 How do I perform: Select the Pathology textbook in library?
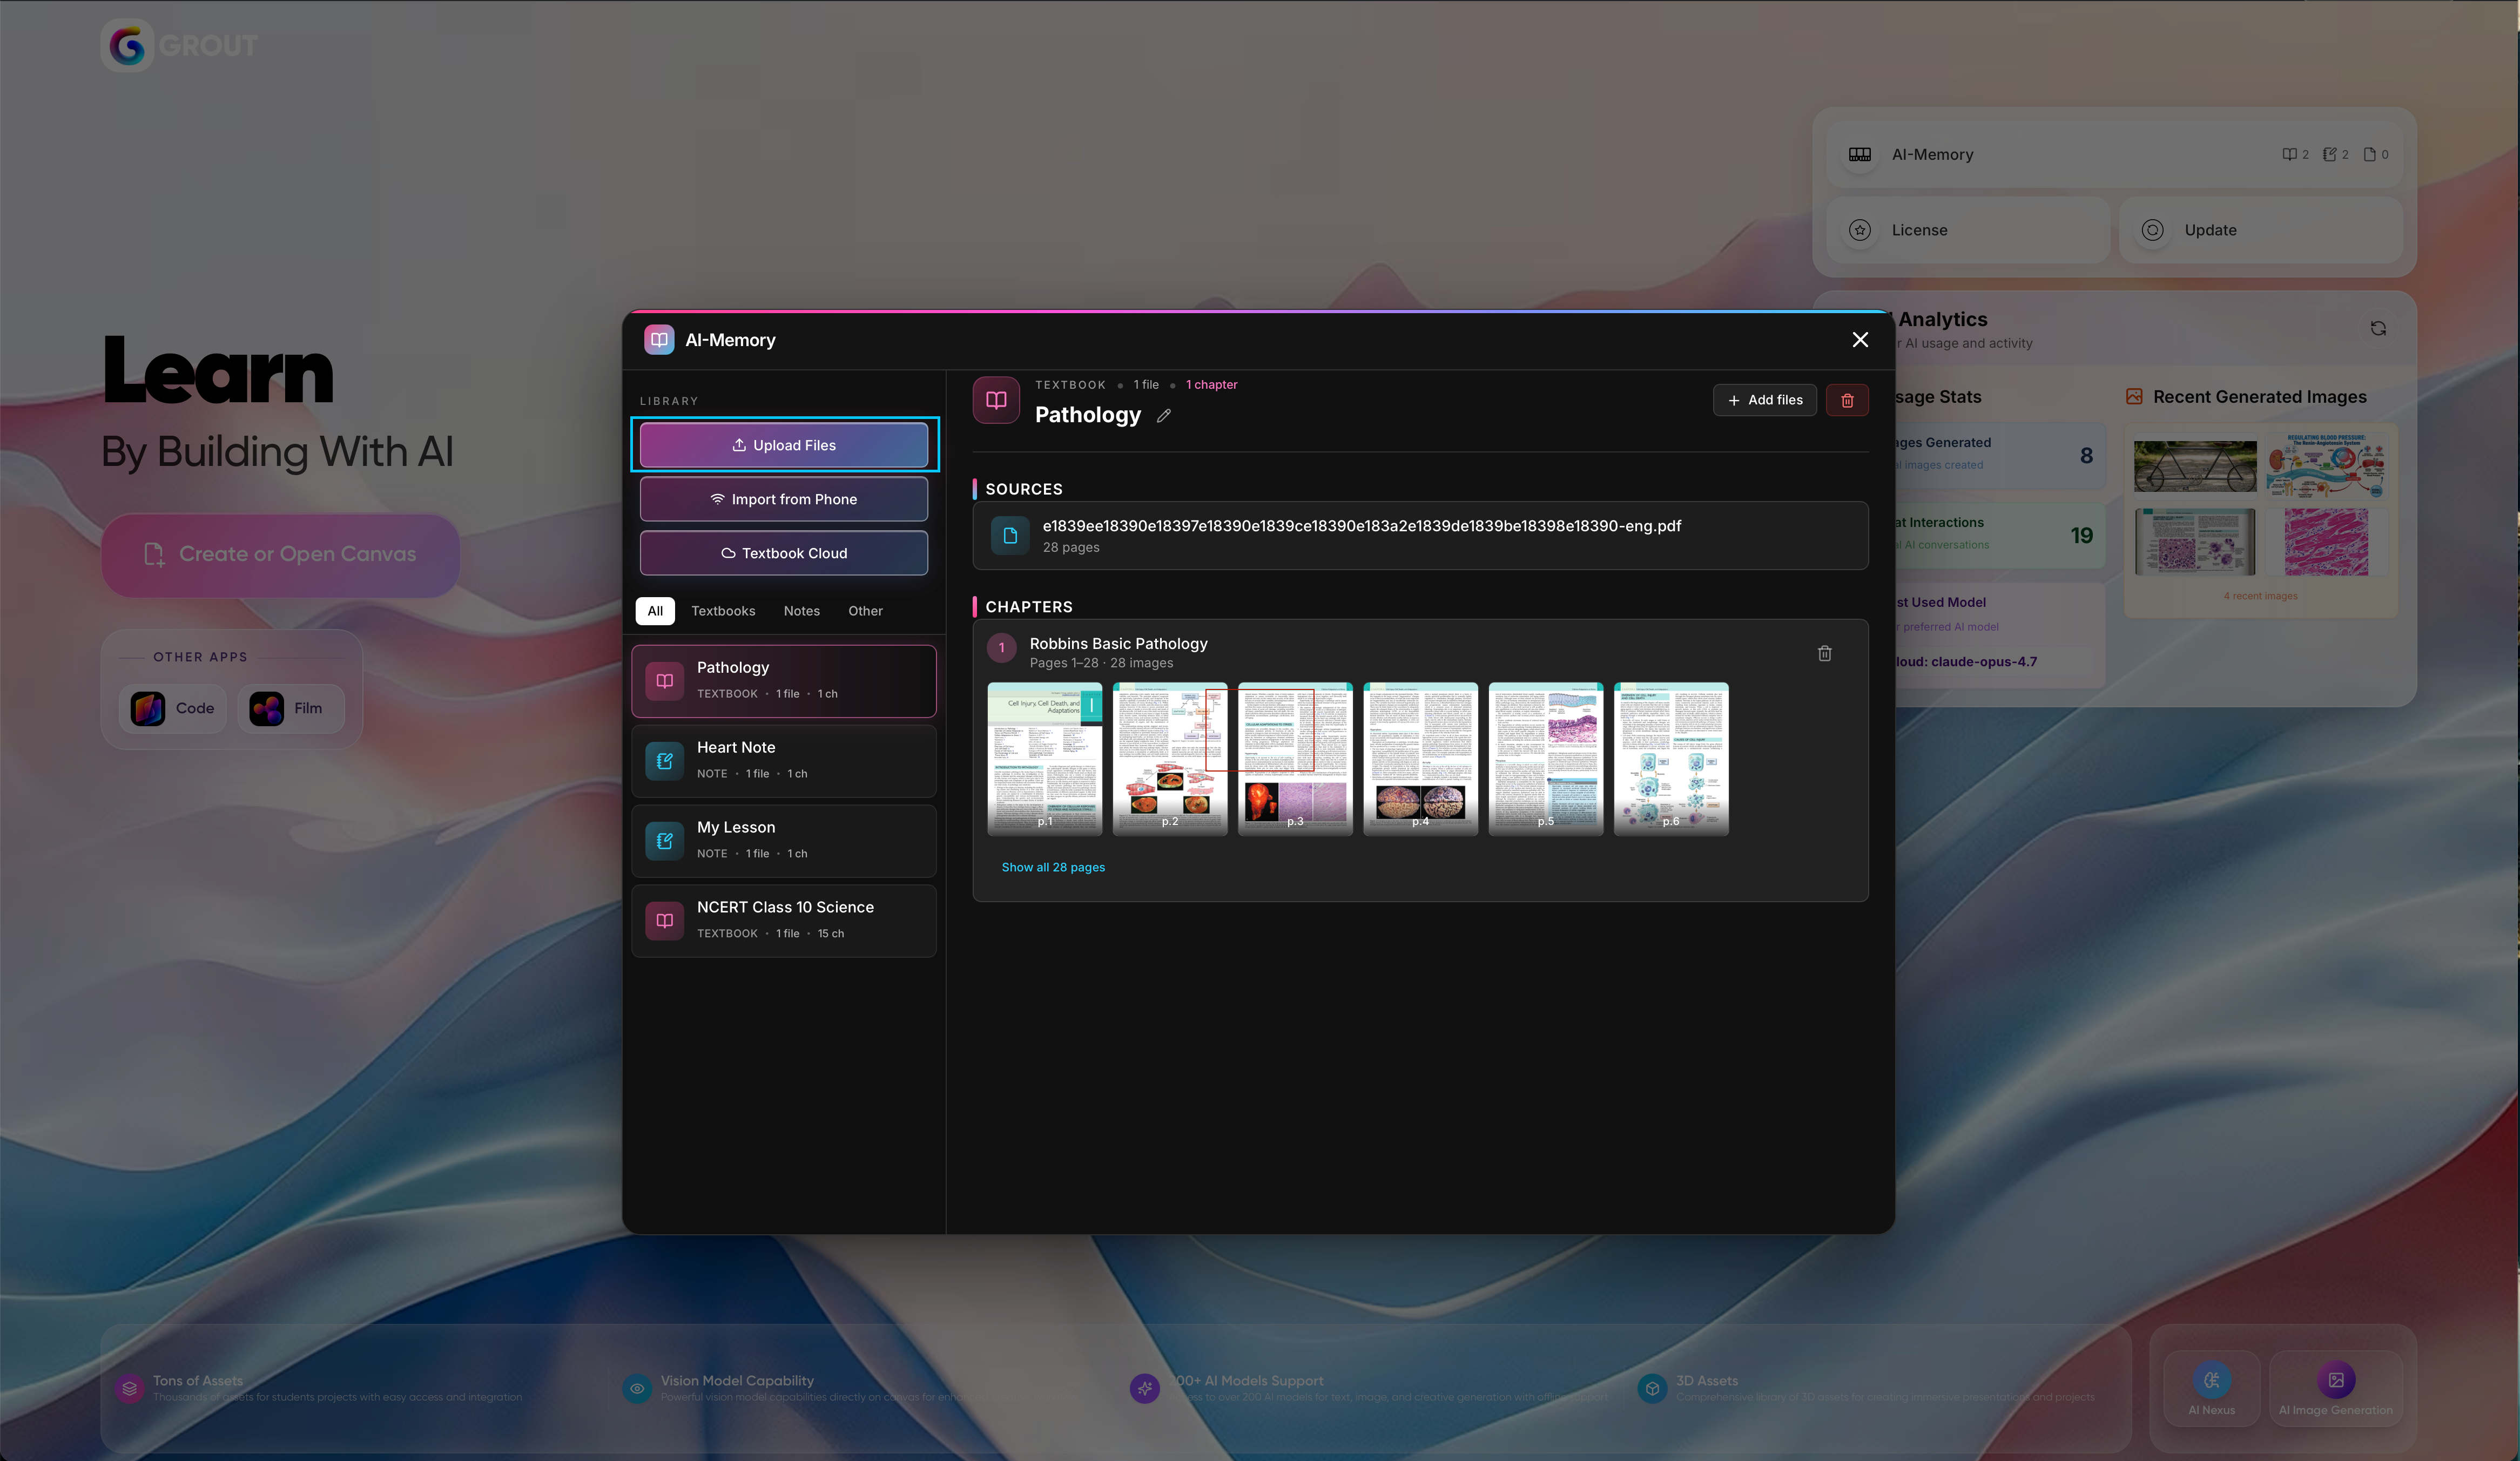[x=784, y=681]
